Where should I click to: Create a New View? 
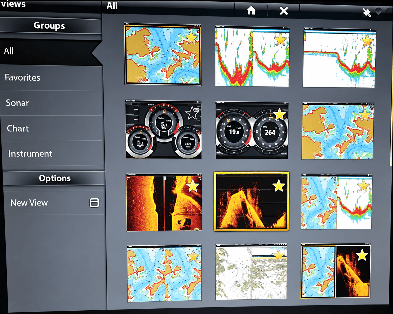54,203
